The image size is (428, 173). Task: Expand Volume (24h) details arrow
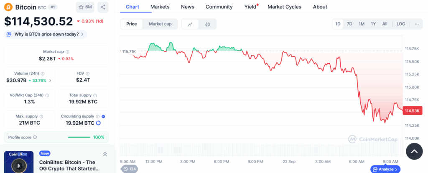pos(50,80)
